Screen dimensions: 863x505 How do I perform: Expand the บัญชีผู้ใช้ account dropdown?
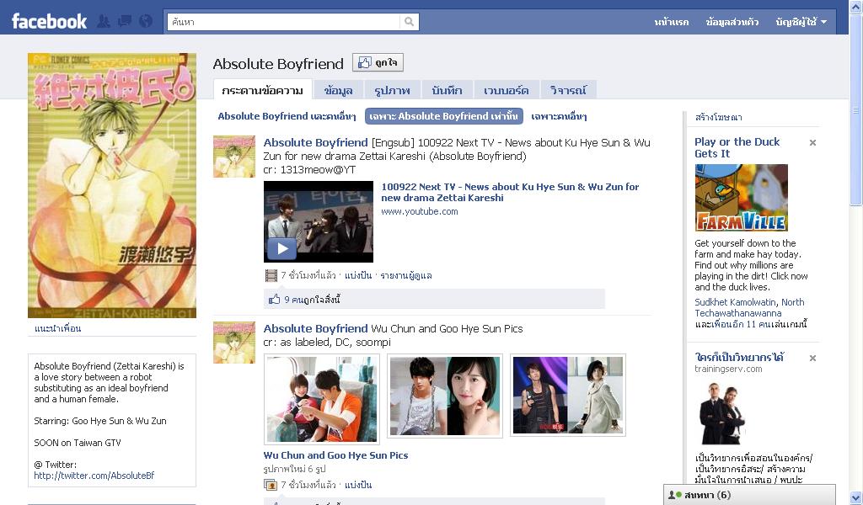(801, 22)
